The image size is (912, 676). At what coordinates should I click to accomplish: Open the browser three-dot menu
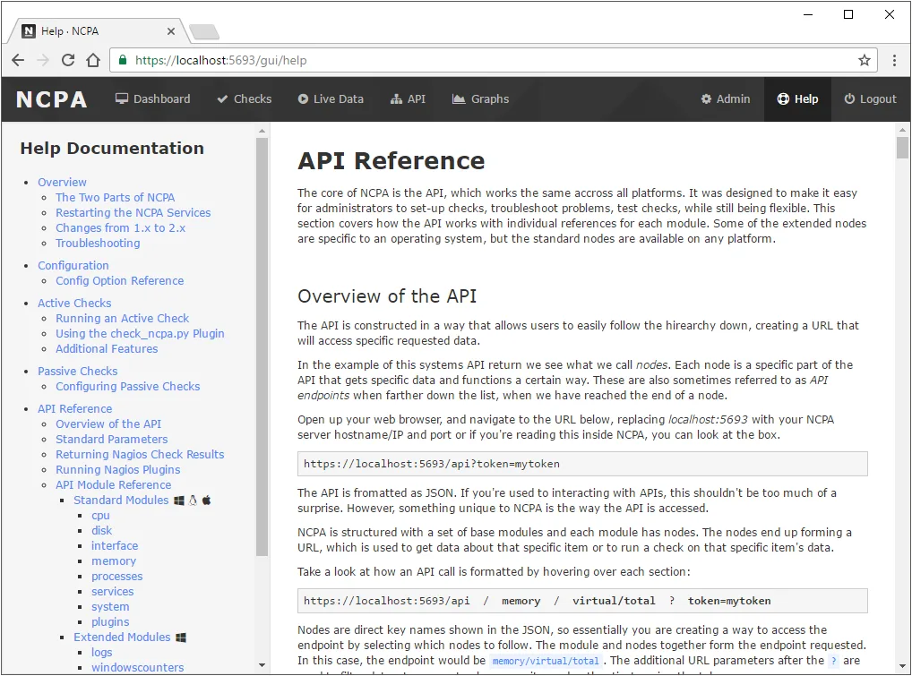895,60
